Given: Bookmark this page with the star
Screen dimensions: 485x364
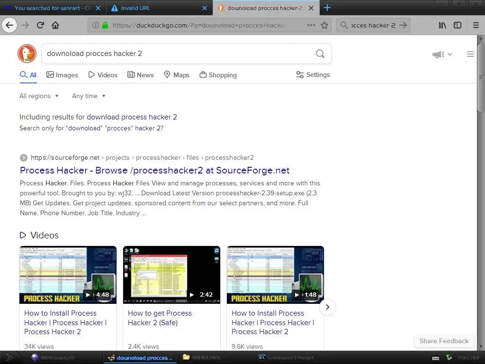Looking at the screenshot, I should 324,25.
